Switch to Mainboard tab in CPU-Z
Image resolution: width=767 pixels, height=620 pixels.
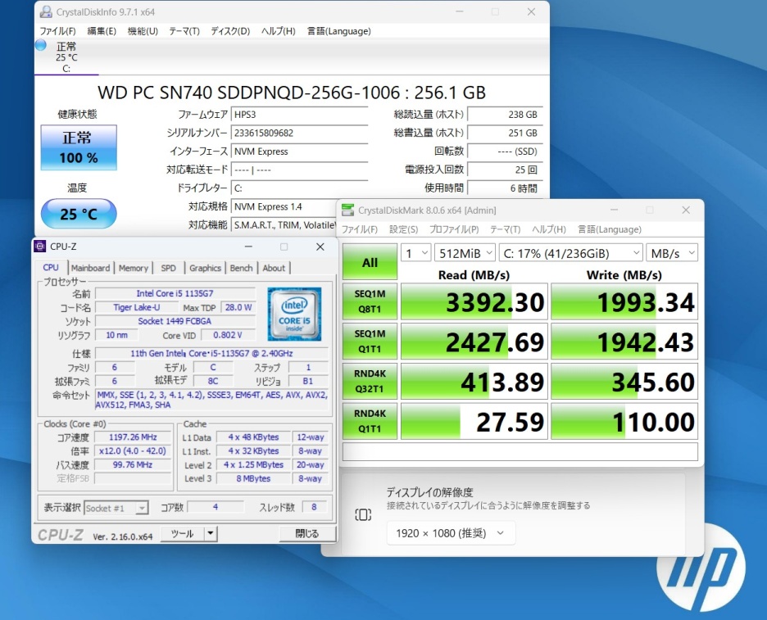(90, 268)
